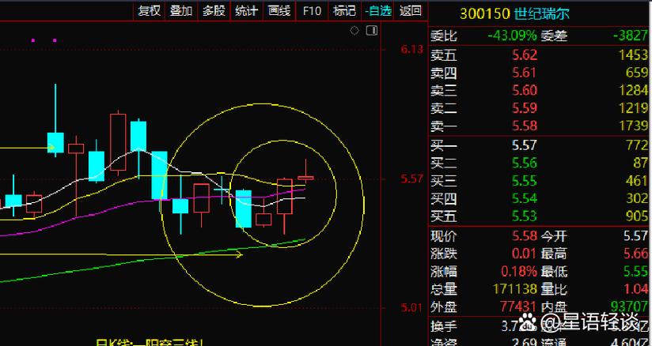Select the 多股 multi-stock view
This screenshot has width=652, height=346.
tap(214, 10)
